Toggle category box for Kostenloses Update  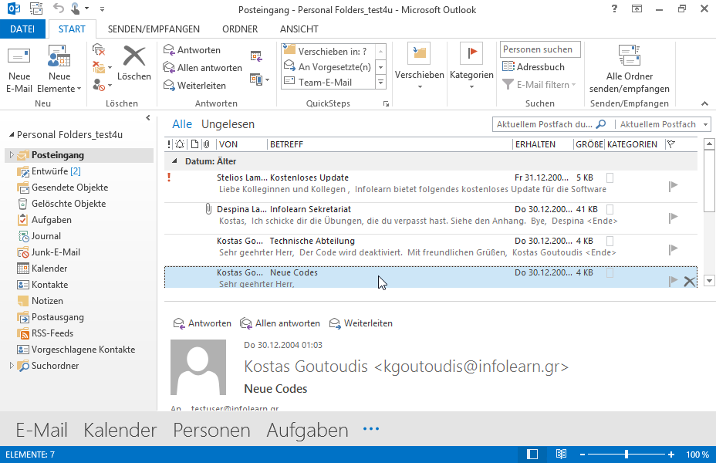[x=610, y=177]
